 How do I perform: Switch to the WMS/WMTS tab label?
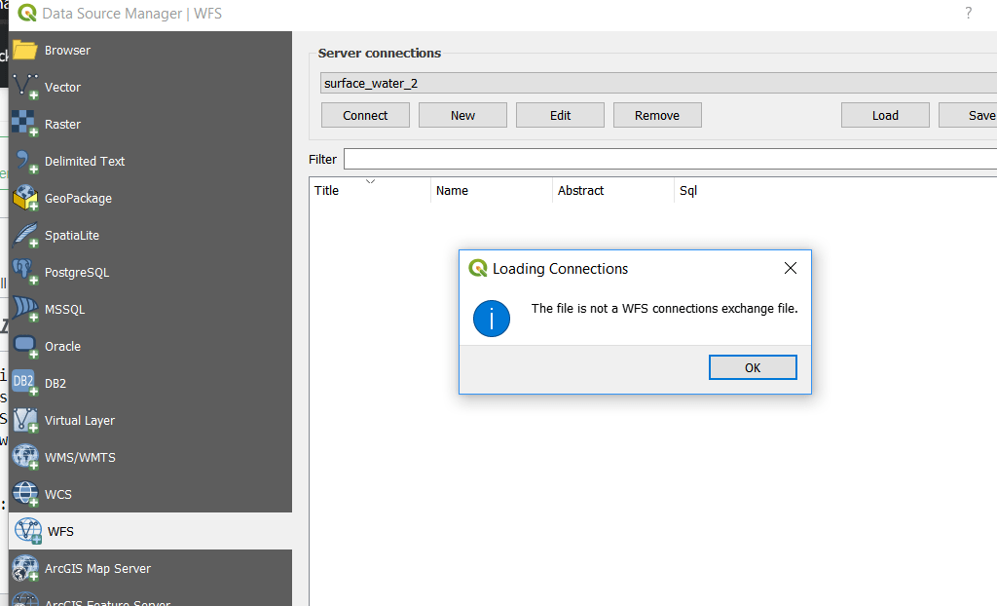click(x=80, y=458)
